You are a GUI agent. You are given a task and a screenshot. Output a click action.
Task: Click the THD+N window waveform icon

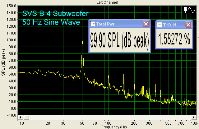point(160,25)
